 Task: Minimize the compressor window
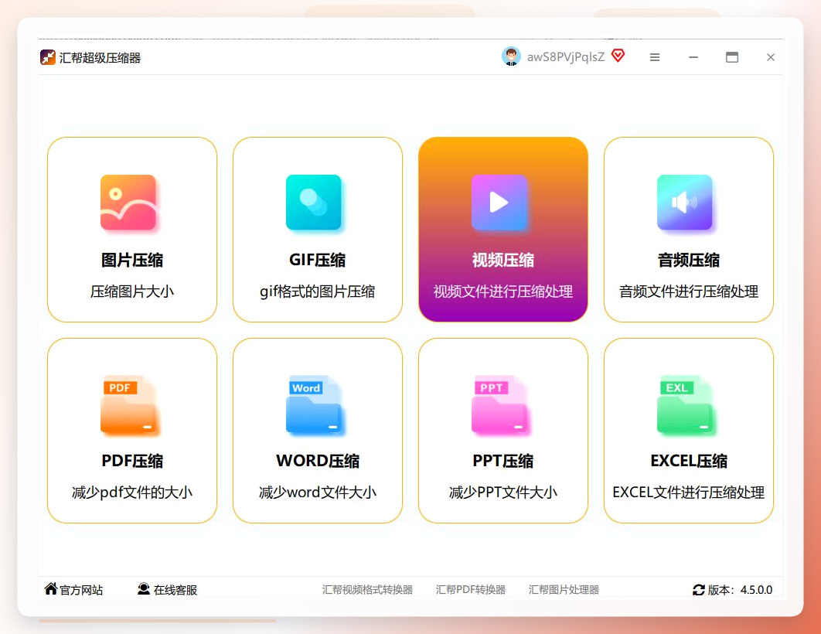point(693,57)
